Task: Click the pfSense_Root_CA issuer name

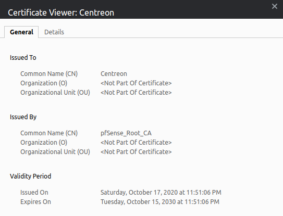Action: (x=126, y=133)
